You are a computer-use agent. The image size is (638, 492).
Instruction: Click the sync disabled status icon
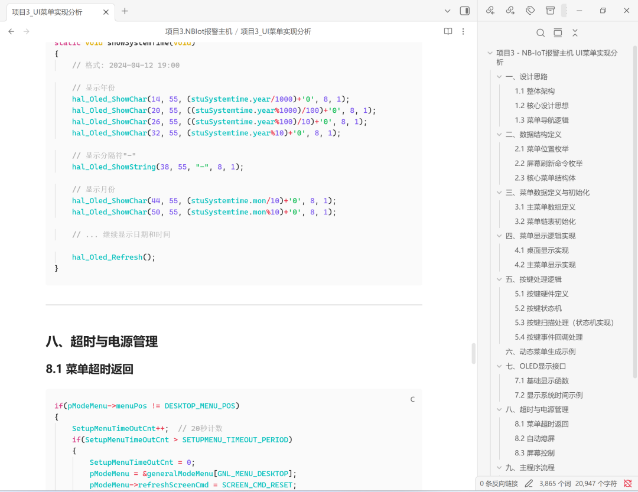point(628,484)
